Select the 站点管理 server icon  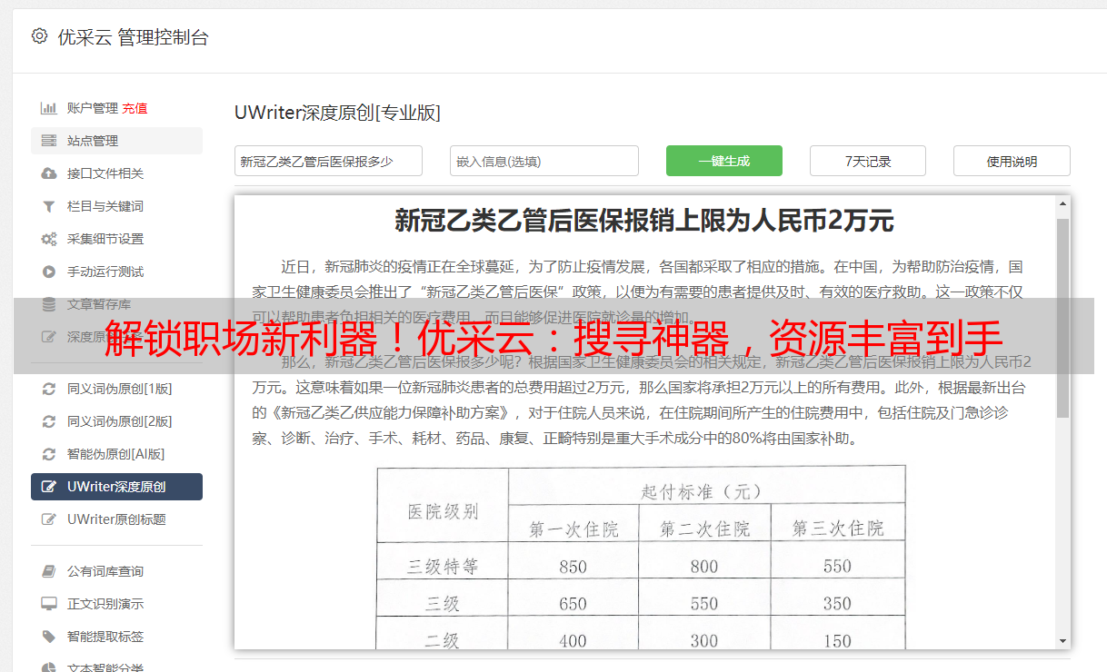(48, 141)
